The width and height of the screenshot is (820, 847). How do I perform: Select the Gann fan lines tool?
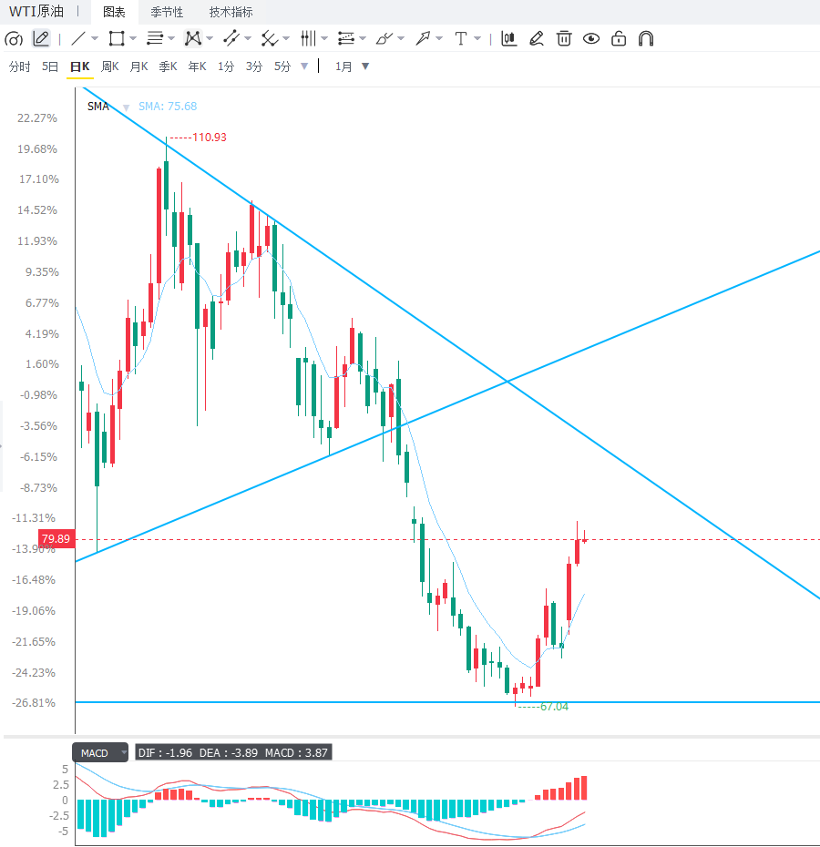[x=269, y=39]
